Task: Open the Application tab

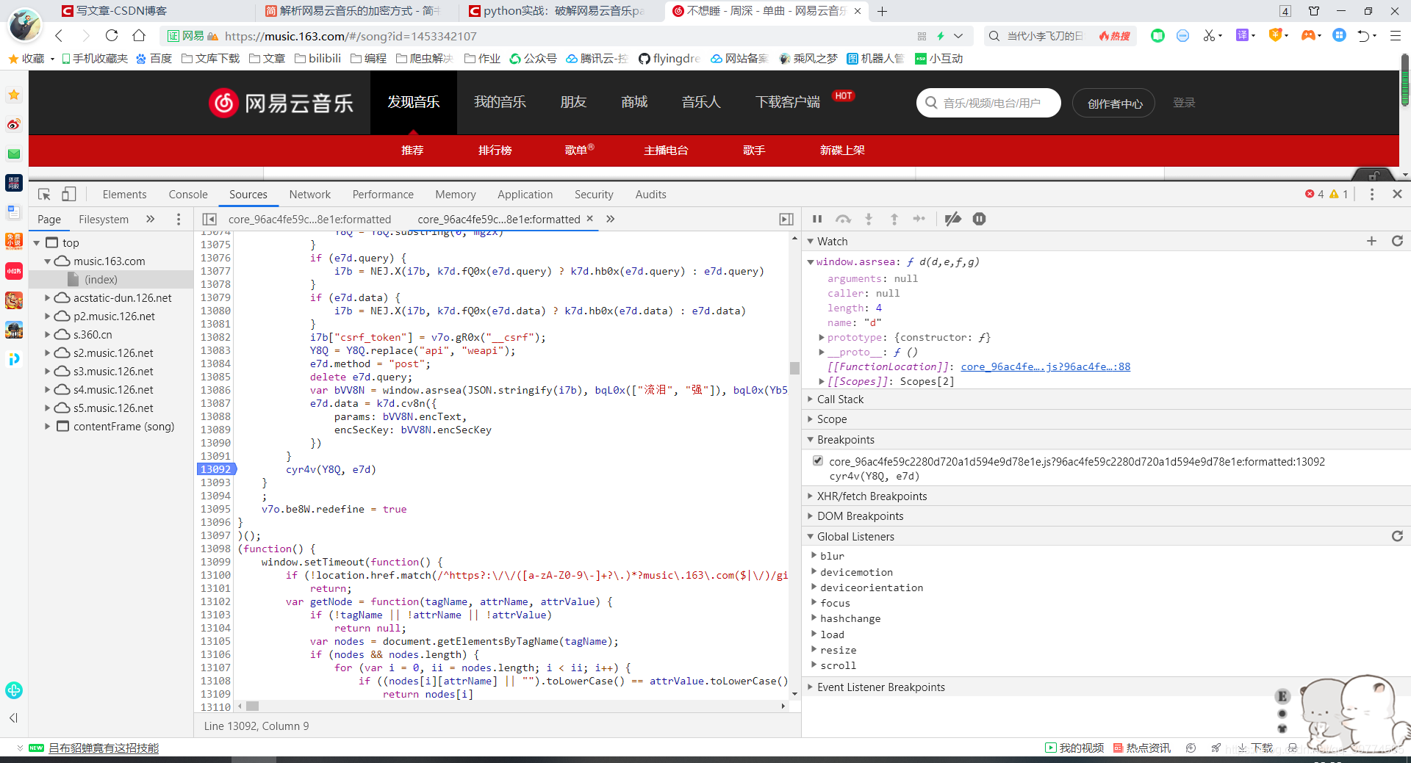Action: (525, 195)
